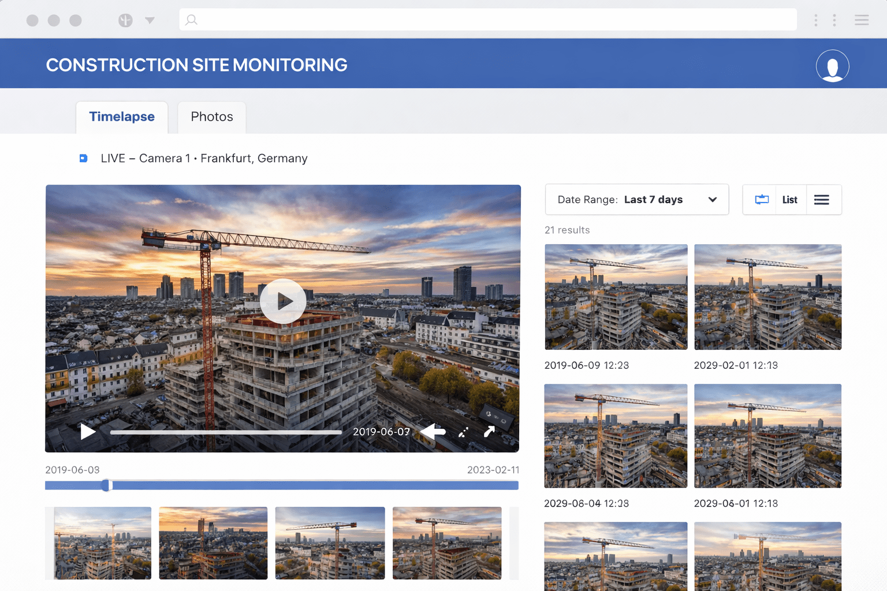Click the large center play button on video
887x591 pixels.
tap(283, 301)
